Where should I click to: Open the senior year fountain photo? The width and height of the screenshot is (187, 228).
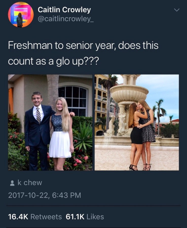(137, 122)
